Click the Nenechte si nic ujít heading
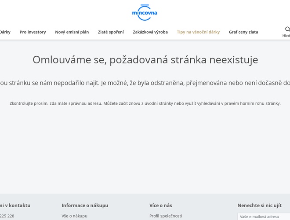 click(260, 205)
